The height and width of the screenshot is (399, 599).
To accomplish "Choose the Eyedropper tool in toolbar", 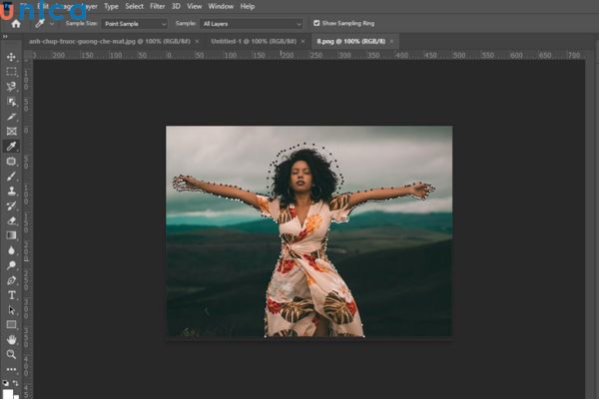I will tap(12, 146).
